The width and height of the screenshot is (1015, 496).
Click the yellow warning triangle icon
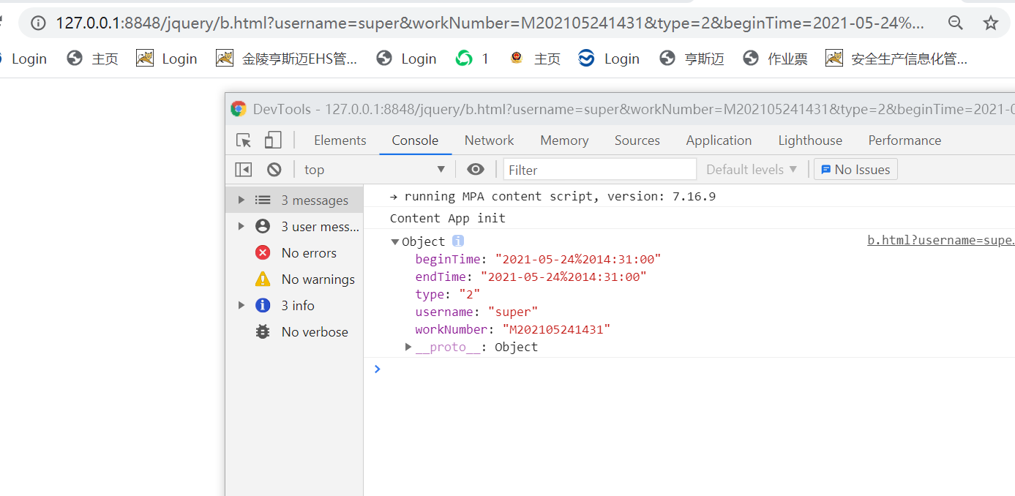pyautogui.click(x=263, y=279)
